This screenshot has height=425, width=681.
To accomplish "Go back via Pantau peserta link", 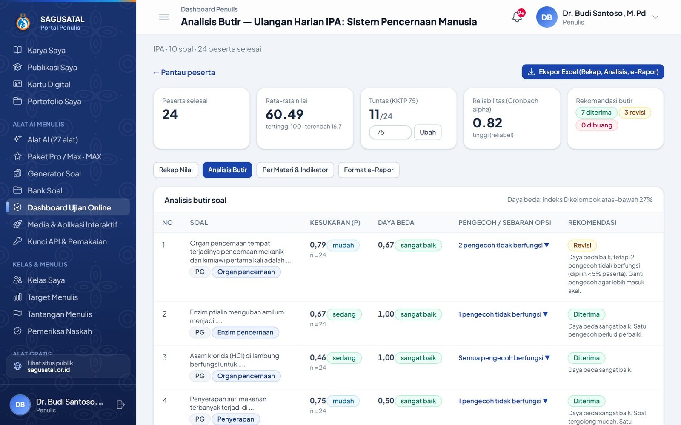I will click(x=184, y=73).
